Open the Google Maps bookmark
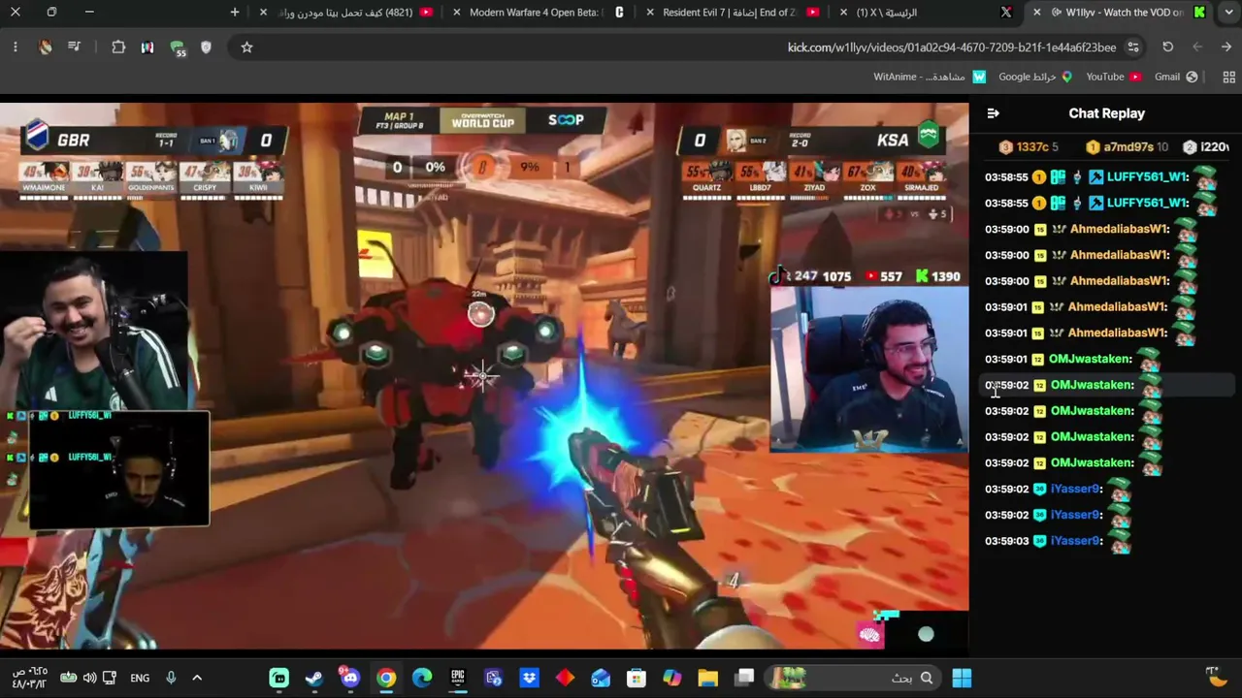 [1035, 77]
